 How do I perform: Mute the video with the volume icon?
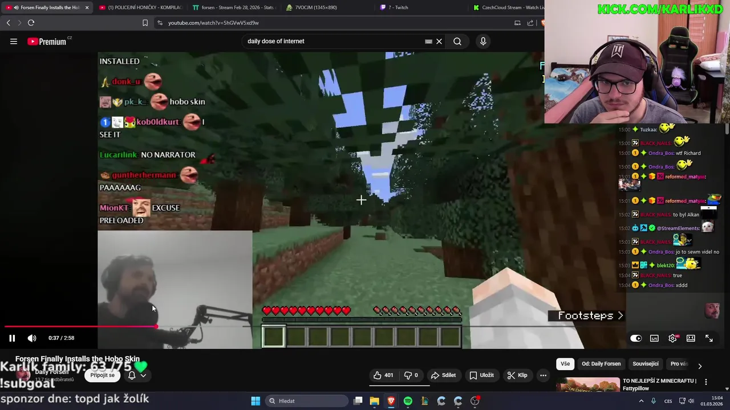pyautogui.click(x=32, y=338)
